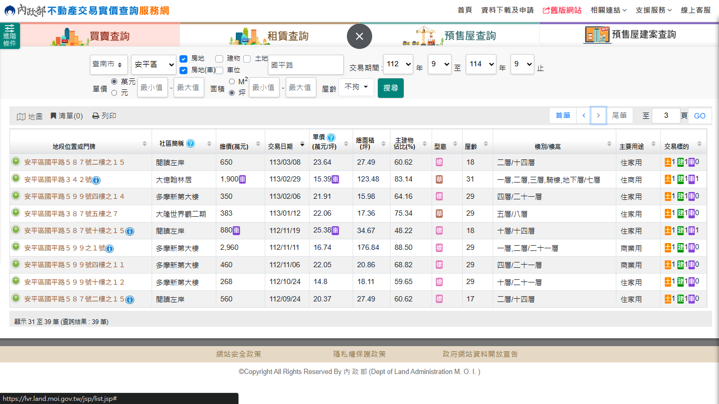Viewport: 719px width, 404px height.
Task: Expand row for 國平路342號 with plus icon
Action: pyautogui.click(x=16, y=179)
